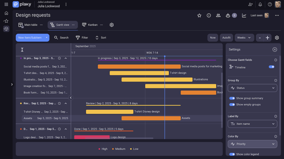
Task: Jump to today with the Now button
Action: click(213, 38)
